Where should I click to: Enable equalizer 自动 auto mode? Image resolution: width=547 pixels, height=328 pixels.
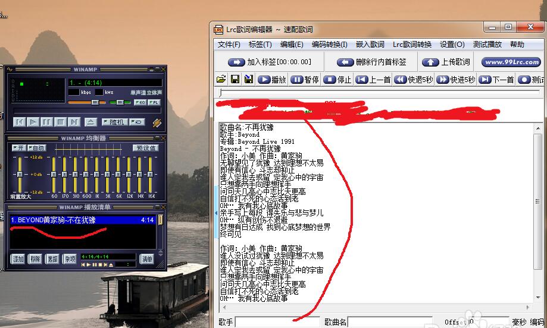pos(36,147)
